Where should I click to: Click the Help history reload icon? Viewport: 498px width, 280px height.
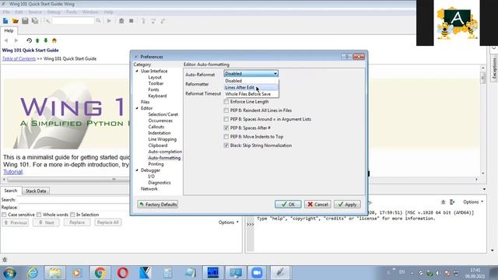click(x=30, y=40)
